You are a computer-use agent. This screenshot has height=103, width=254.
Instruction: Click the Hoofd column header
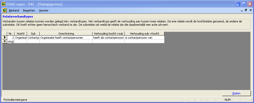(21, 34)
